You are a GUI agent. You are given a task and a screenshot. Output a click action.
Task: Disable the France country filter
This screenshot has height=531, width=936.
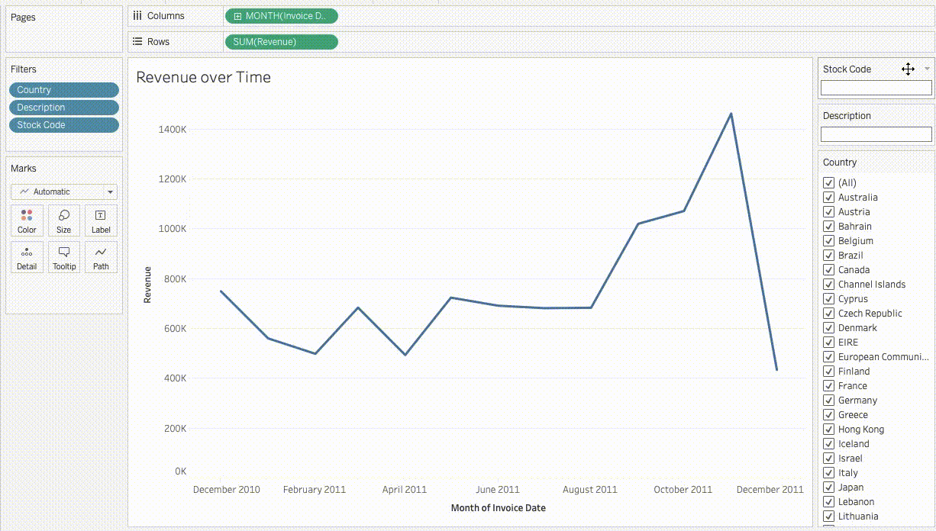pyautogui.click(x=829, y=385)
